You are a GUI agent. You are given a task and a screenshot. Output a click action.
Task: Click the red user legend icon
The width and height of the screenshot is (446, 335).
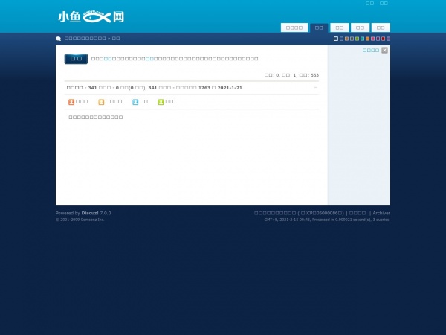[71, 102]
